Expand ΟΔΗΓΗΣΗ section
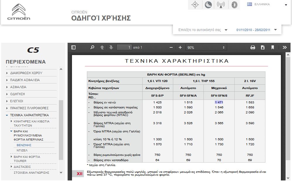The image size is (292, 181). (x=18, y=94)
